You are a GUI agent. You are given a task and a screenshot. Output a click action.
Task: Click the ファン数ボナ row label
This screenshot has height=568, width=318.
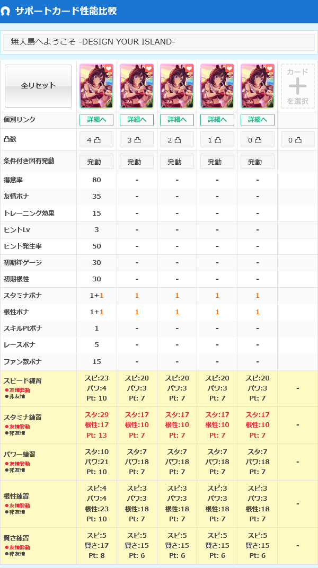tap(22, 361)
